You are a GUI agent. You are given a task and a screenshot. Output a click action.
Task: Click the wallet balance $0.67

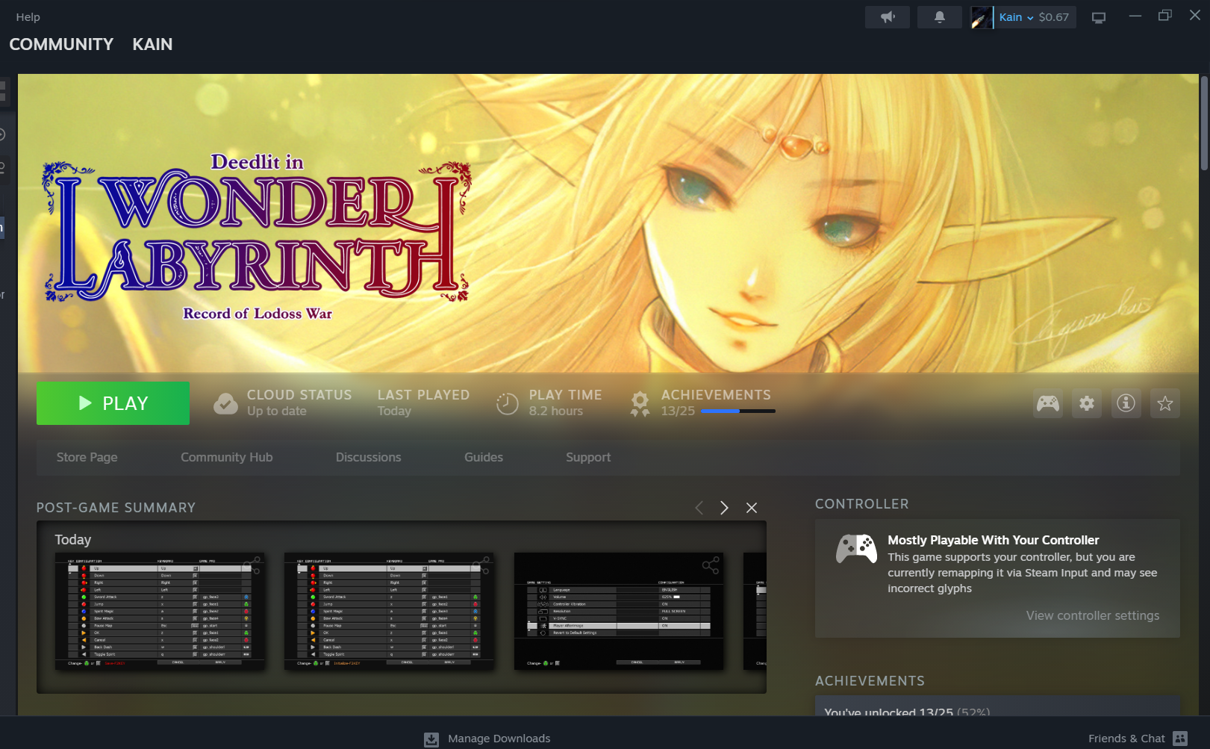[1054, 17]
